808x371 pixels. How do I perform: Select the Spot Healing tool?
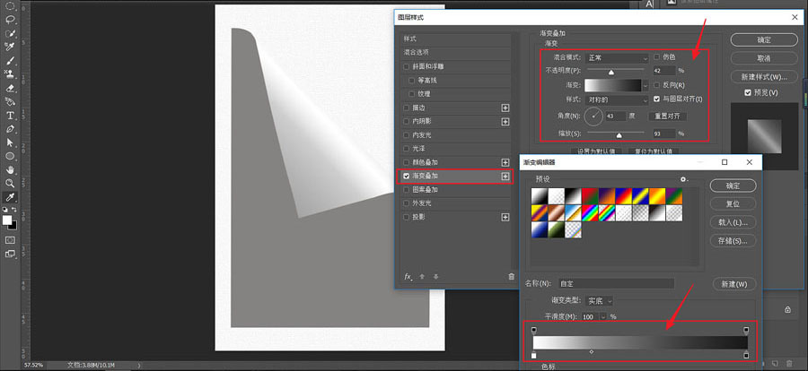pyautogui.click(x=10, y=47)
